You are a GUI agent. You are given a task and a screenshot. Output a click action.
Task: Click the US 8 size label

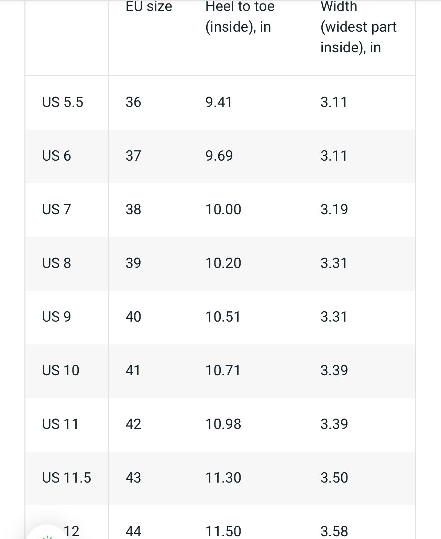pos(56,263)
